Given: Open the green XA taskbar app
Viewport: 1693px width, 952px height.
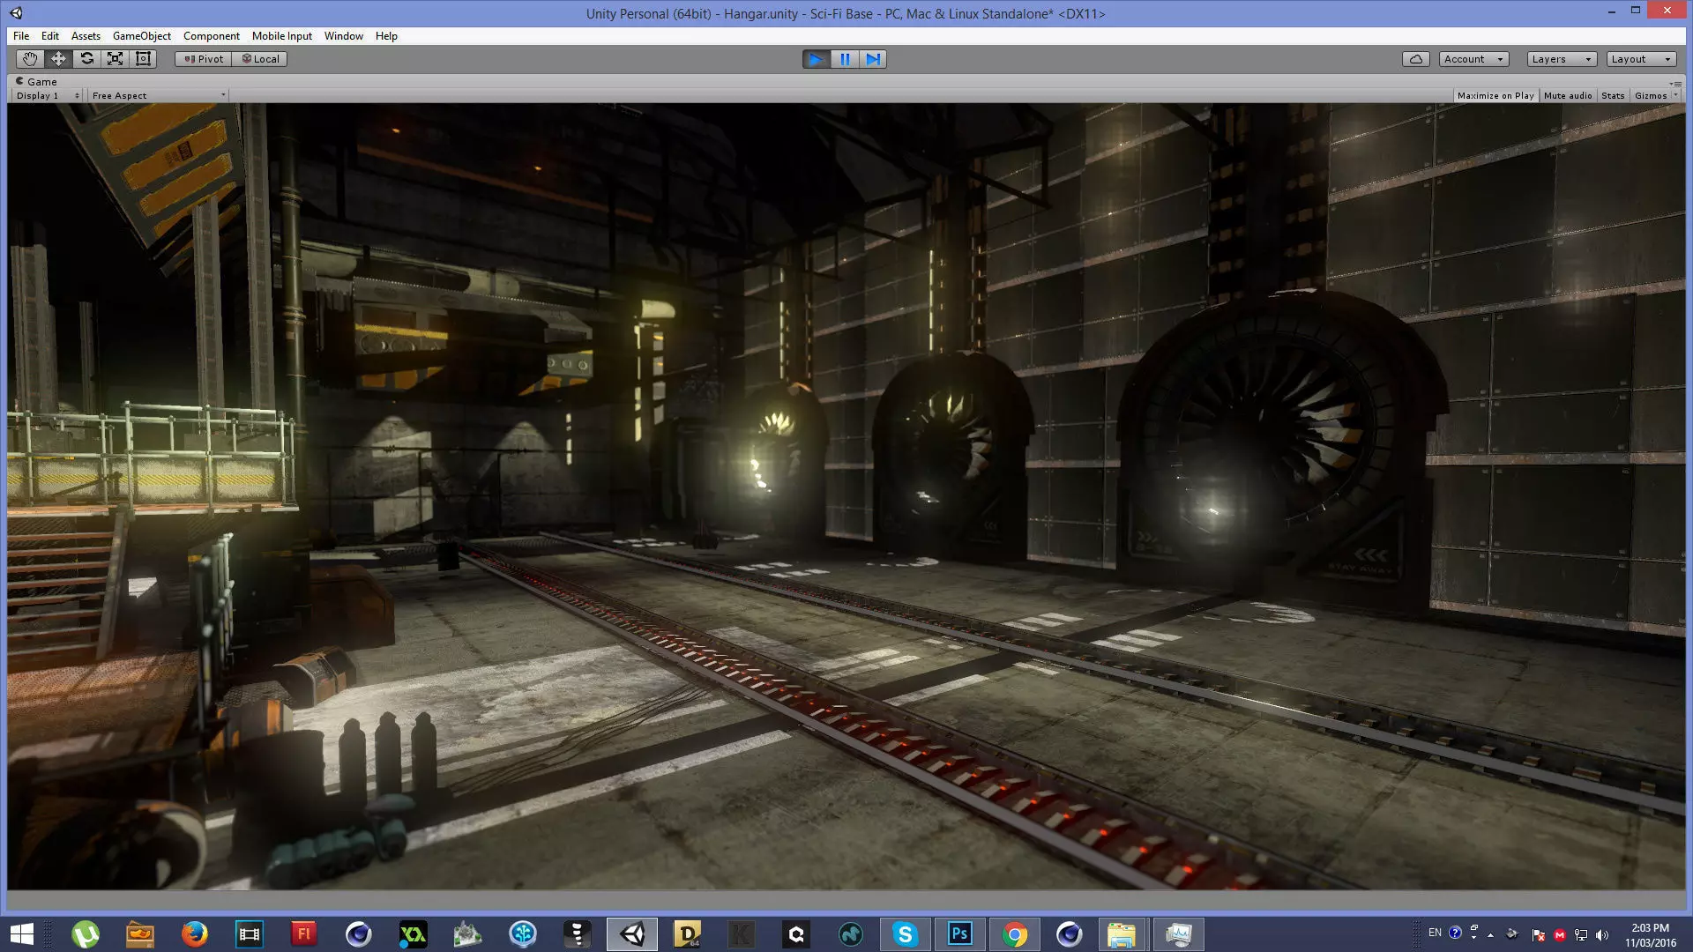Looking at the screenshot, I should [414, 934].
